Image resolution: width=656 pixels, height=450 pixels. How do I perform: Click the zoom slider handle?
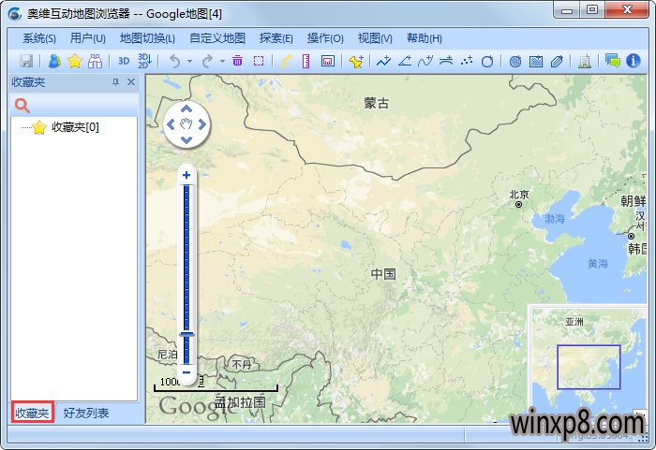click(x=186, y=334)
